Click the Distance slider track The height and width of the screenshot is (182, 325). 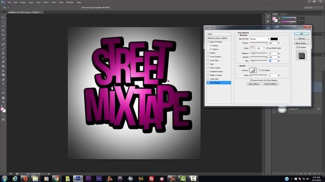(x=258, y=53)
